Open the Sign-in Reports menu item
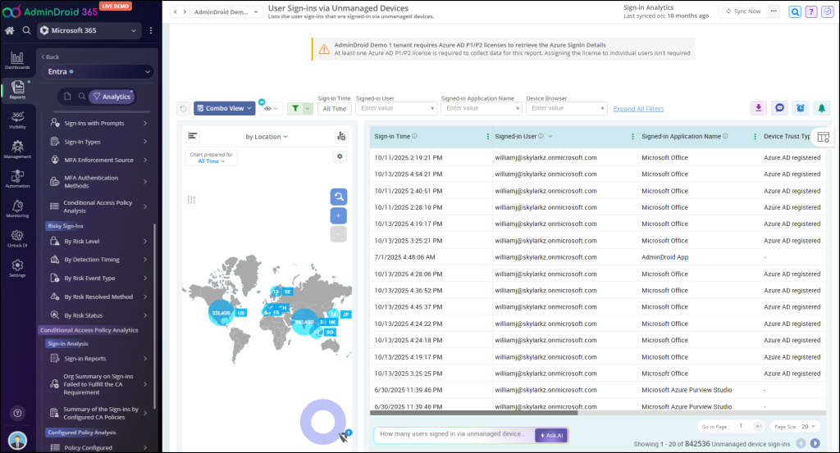This screenshot has width=840, height=453. pos(98,358)
